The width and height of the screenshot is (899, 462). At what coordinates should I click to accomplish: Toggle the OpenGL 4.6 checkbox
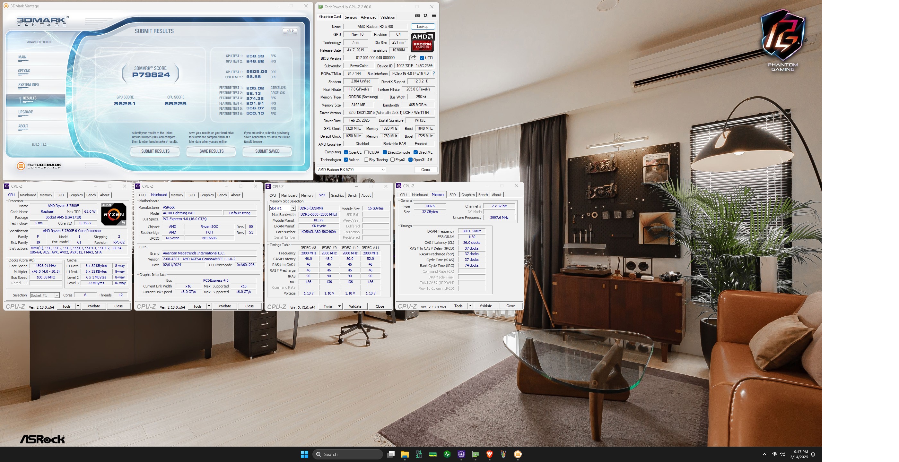410,160
